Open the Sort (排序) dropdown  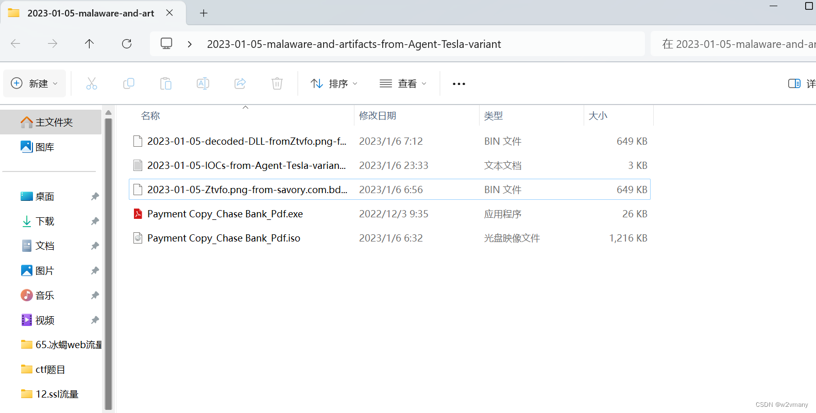[x=334, y=83]
